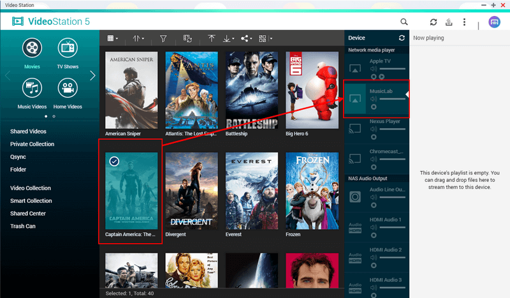The image size is (510, 298).
Task: Click the refresh icon in top header
Action: pyautogui.click(x=433, y=22)
